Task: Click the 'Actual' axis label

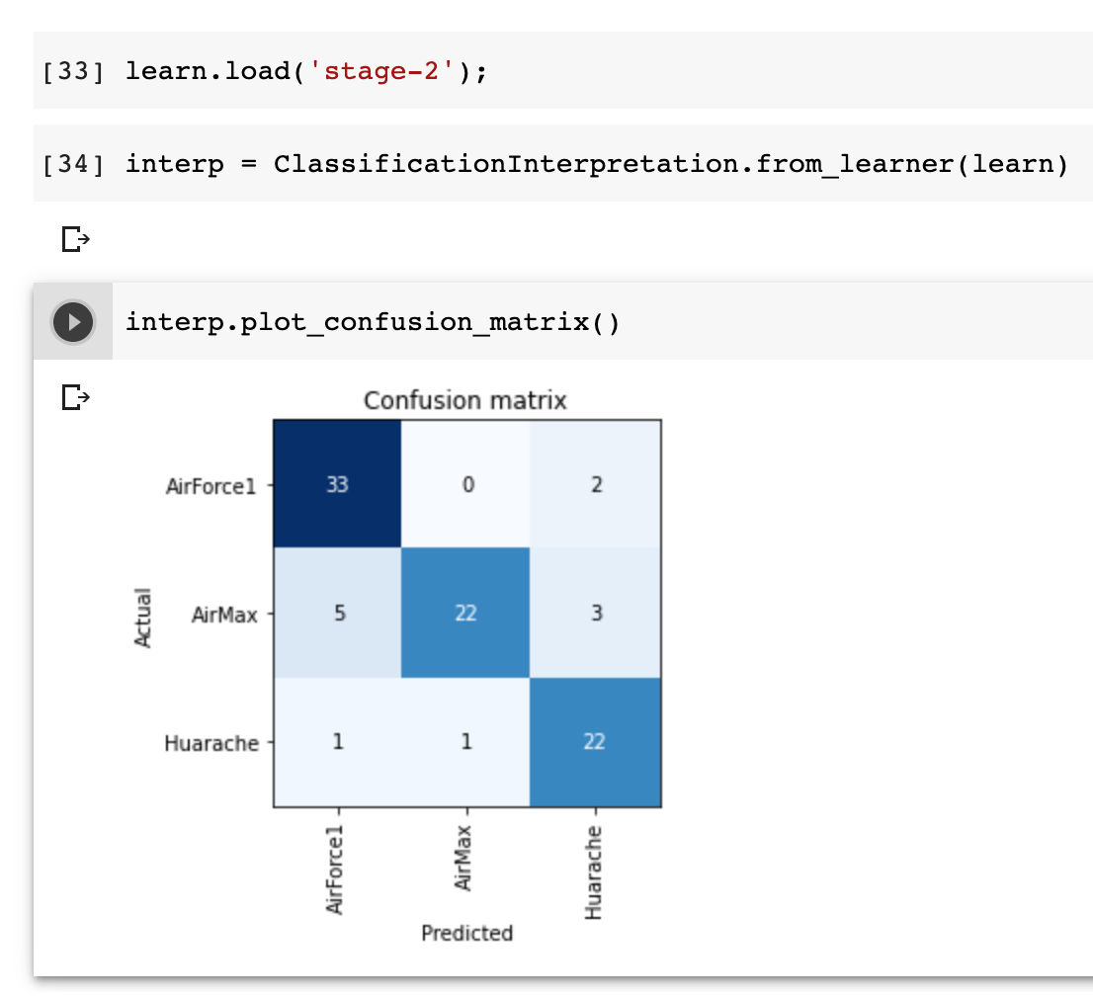Action: pyautogui.click(x=144, y=614)
